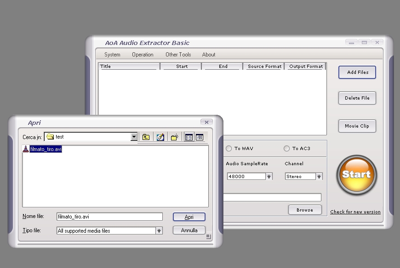Click the test folder icon in Cerca in
400x268 pixels.
50,137
